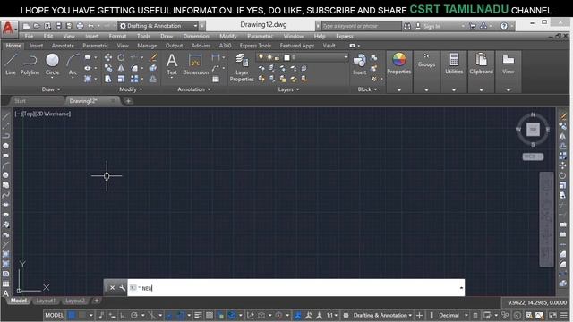This screenshot has height=322, width=573.
Task: Close the command line with X button
Action: [x=112, y=288]
